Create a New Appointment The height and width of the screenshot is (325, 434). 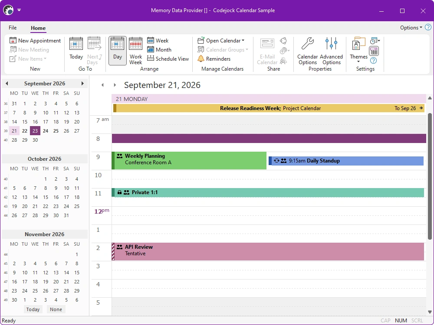35,41
